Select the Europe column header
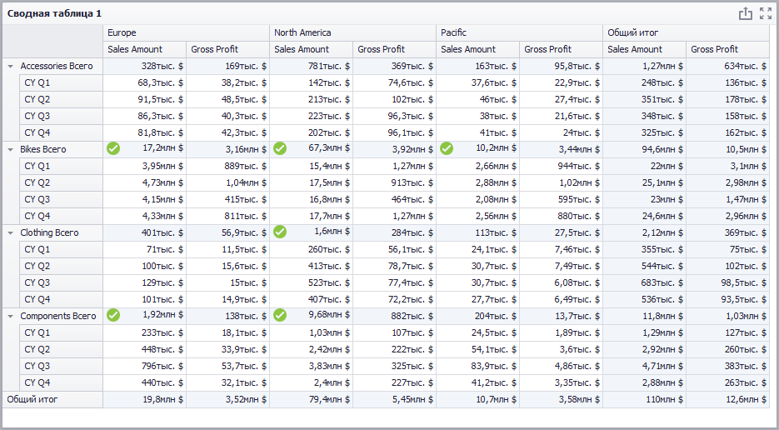 point(187,32)
